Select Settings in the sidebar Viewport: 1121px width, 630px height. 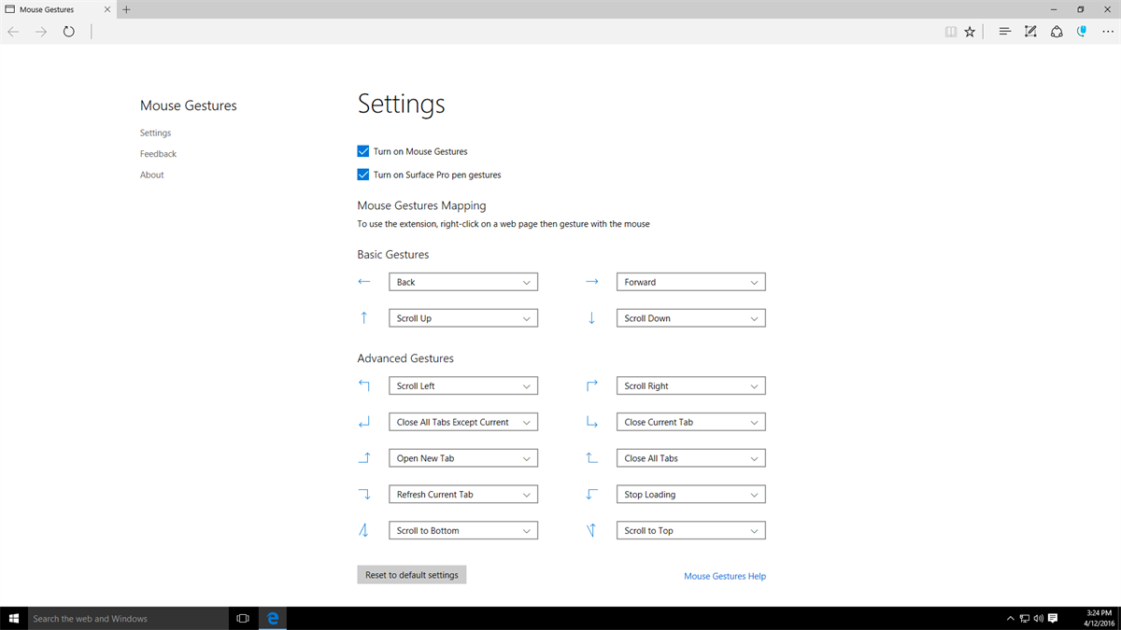click(x=155, y=133)
